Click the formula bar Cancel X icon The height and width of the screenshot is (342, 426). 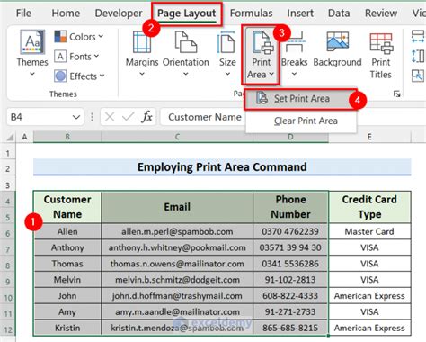point(110,117)
